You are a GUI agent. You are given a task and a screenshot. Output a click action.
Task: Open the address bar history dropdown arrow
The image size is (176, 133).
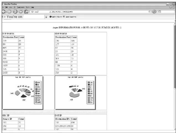(x=149, y=11)
